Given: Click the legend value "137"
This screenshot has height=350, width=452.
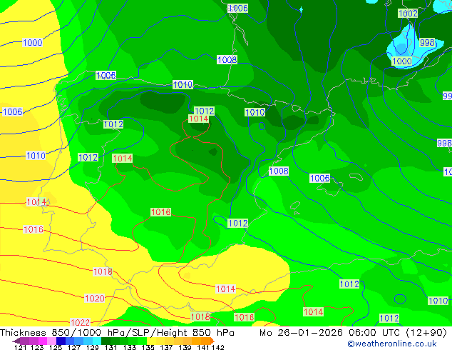Looking at the screenshot, I should tap(166, 347).
